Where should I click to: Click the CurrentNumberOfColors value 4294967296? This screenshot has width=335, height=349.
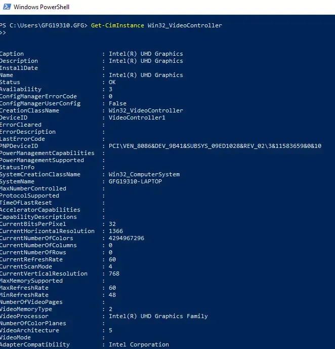(x=127, y=238)
